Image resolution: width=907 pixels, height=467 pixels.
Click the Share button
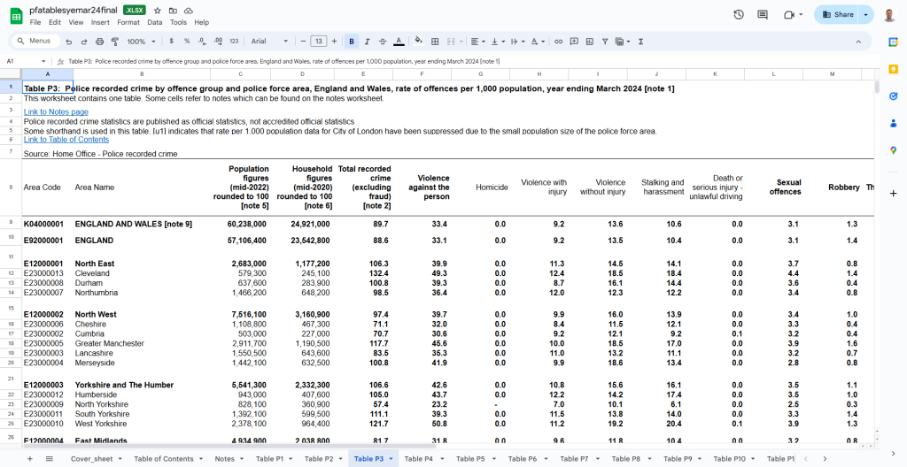click(x=838, y=15)
